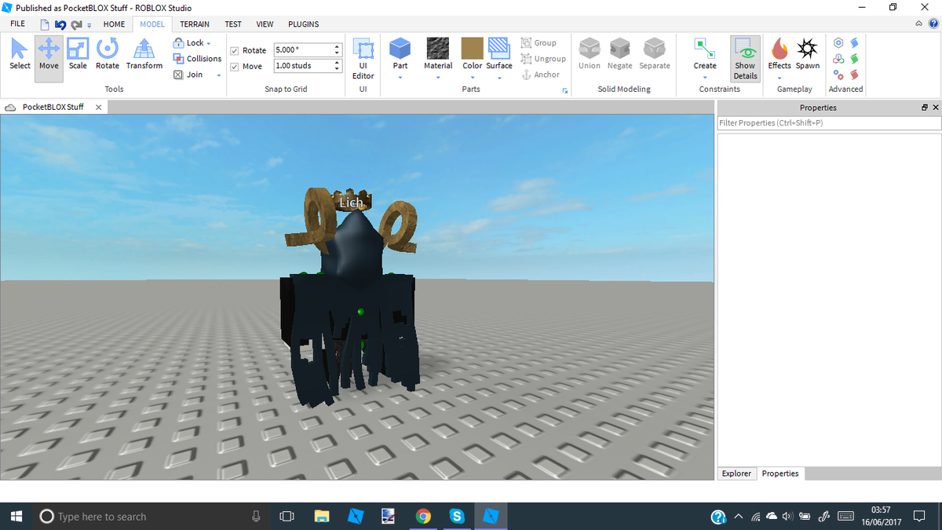Open the Studio help icon
Image resolution: width=942 pixels, height=530 pixels.
tap(932, 24)
